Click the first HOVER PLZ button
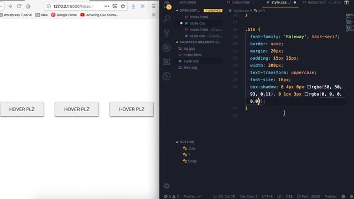This screenshot has width=354, height=199. click(x=22, y=109)
